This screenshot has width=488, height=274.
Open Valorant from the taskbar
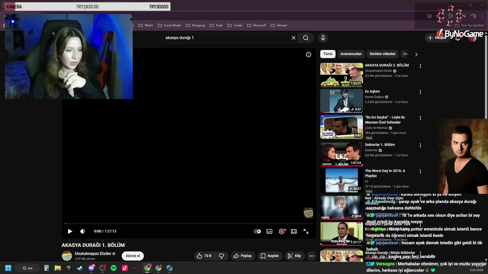tap(136, 268)
